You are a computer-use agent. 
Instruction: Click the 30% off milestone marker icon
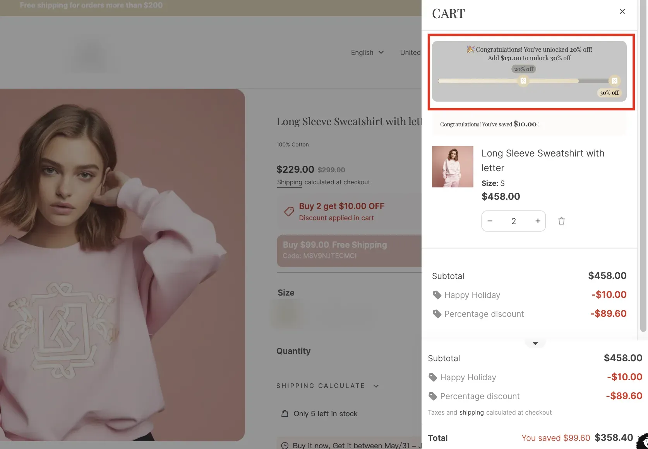[x=614, y=81]
